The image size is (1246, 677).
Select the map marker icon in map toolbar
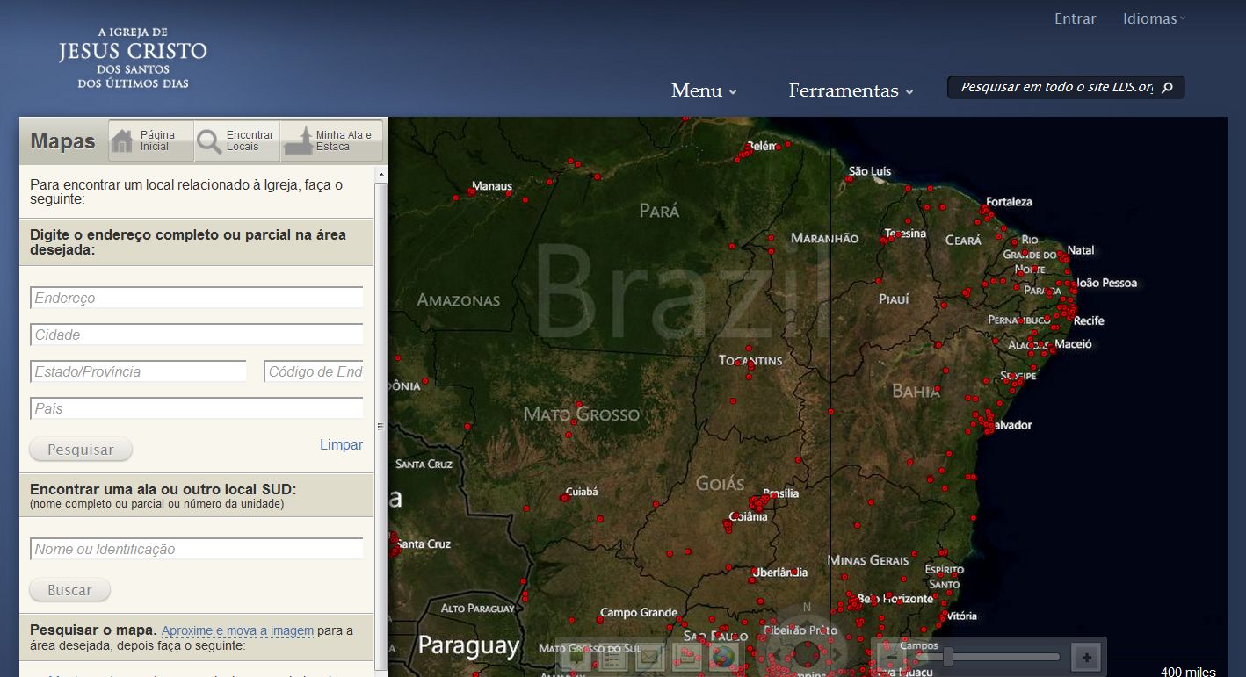[577, 656]
